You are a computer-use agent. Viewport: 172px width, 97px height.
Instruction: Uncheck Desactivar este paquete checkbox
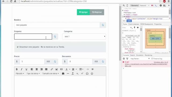(18, 47)
